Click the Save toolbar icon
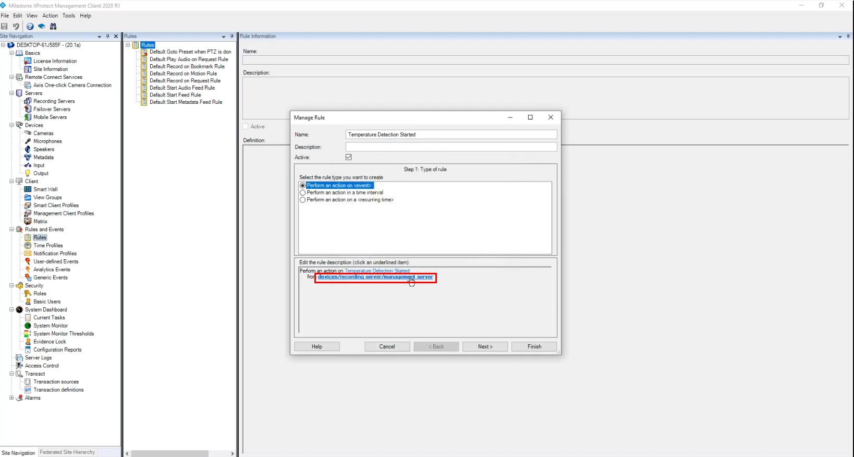This screenshot has width=854, height=457. click(x=4, y=27)
